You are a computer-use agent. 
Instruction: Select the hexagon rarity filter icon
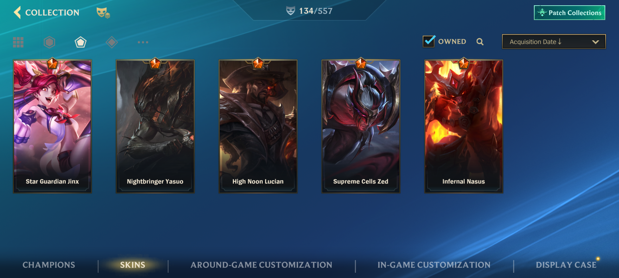tap(49, 42)
